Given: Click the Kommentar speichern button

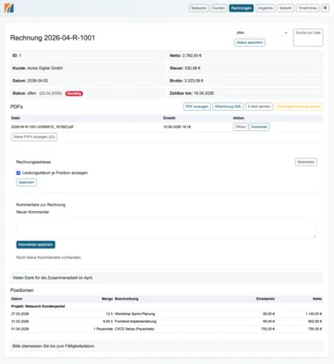Looking at the screenshot, I should pyautogui.click(x=36, y=244).
